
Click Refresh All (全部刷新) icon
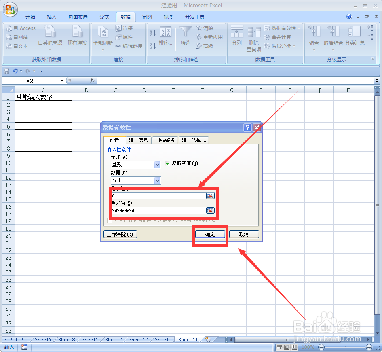coord(103,33)
